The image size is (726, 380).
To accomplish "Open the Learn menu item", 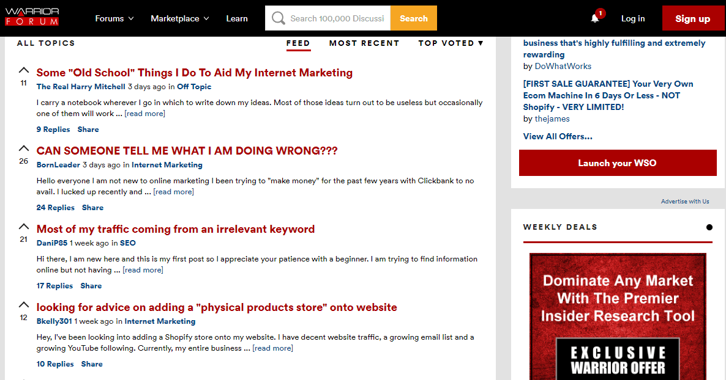I will point(237,18).
